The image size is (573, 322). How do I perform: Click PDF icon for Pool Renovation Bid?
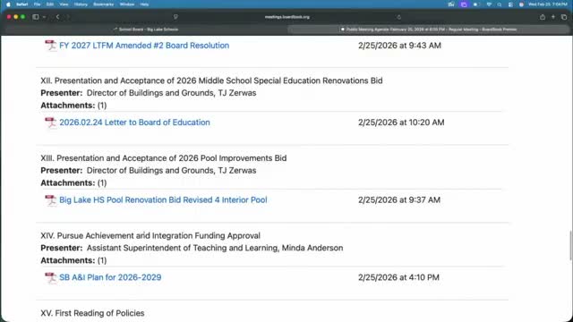(50, 200)
